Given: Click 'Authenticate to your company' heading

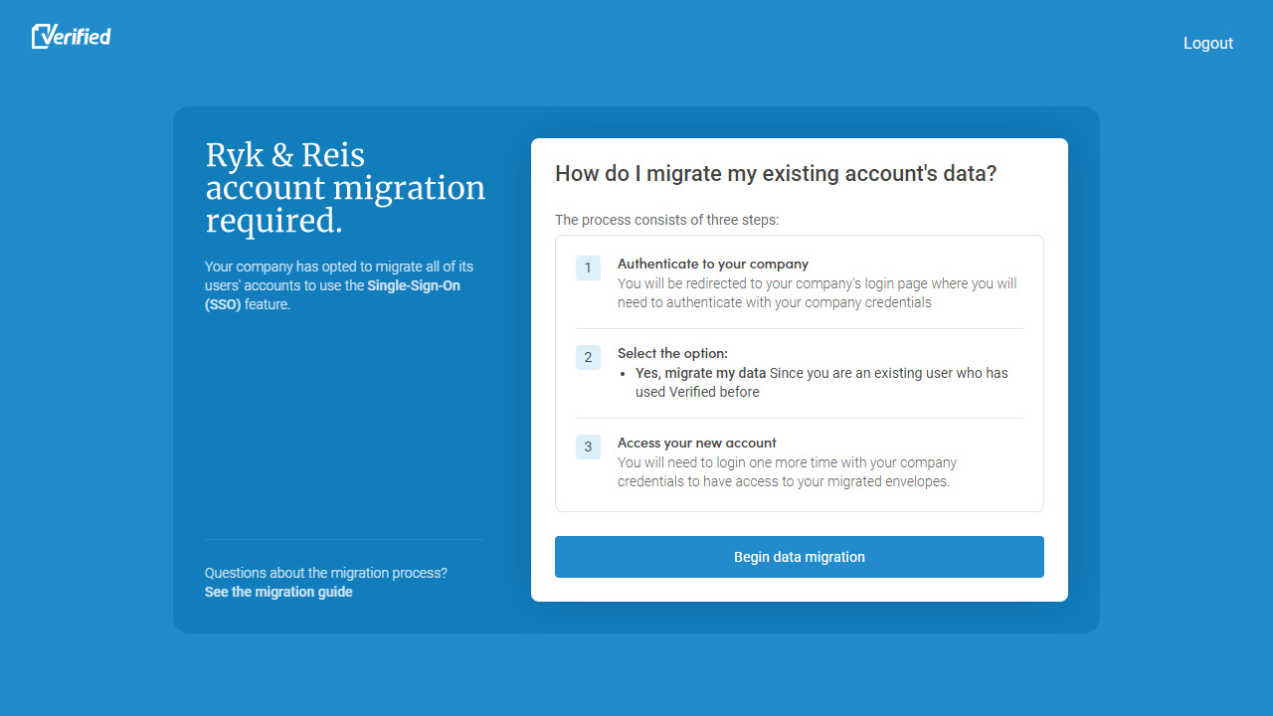Looking at the screenshot, I should point(713,264).
